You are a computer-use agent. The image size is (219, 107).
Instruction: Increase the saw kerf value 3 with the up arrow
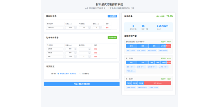tap(101, 27)
